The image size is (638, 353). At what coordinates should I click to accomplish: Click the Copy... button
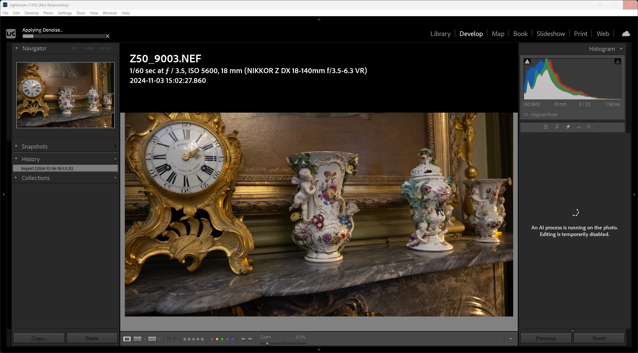pyautogui.click(x=39, y=338)
